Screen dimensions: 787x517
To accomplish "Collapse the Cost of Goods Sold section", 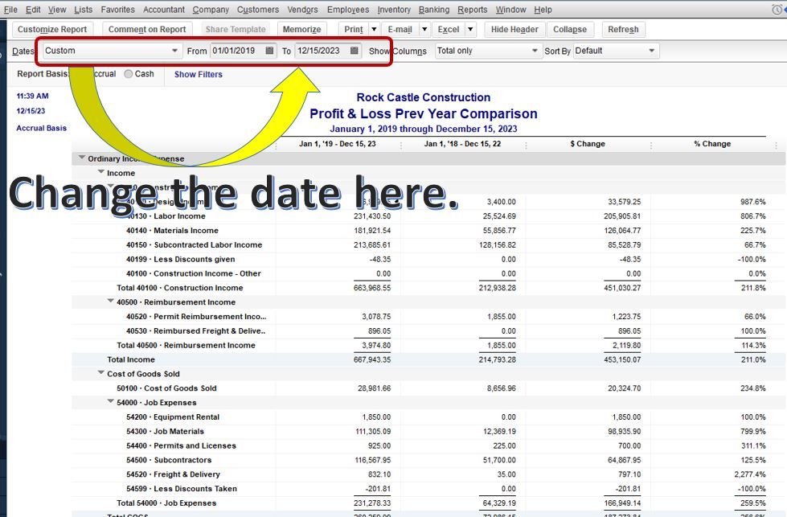I will 100,373.
